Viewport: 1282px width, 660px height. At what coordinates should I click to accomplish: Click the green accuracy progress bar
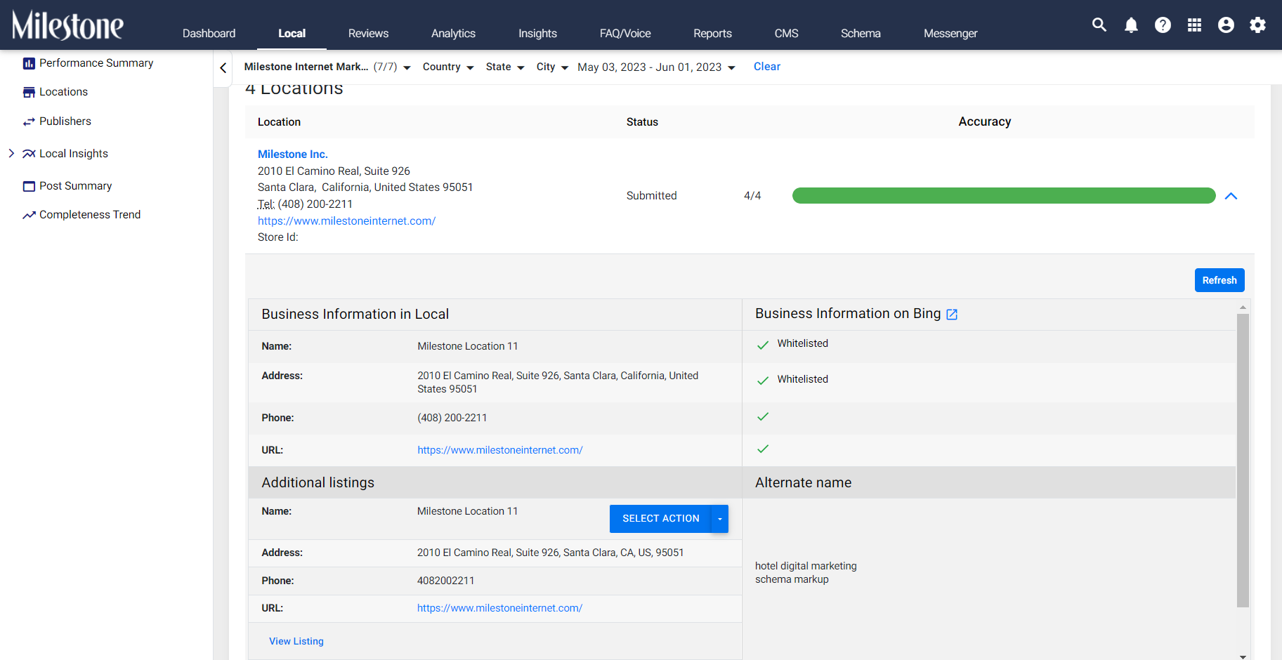pos(1004,196)
